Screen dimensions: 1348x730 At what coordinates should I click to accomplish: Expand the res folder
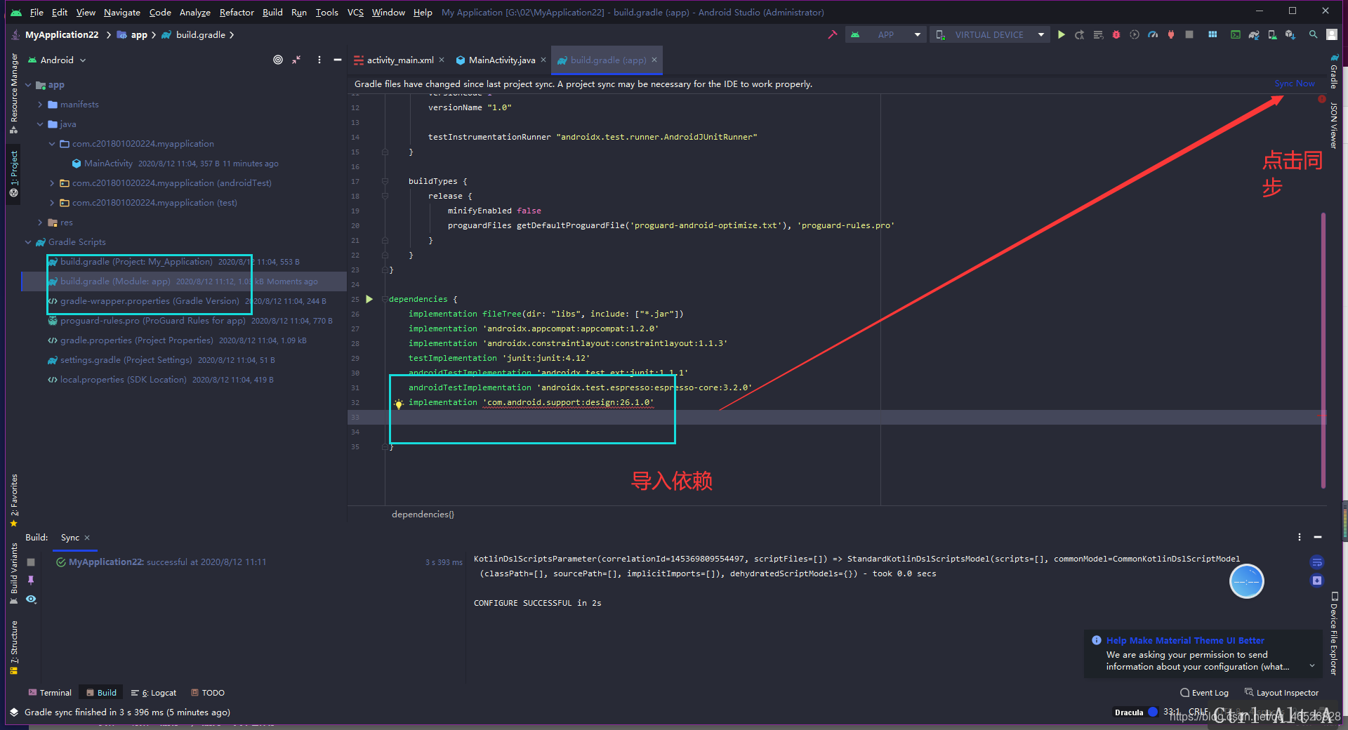[x=40, y=223]
